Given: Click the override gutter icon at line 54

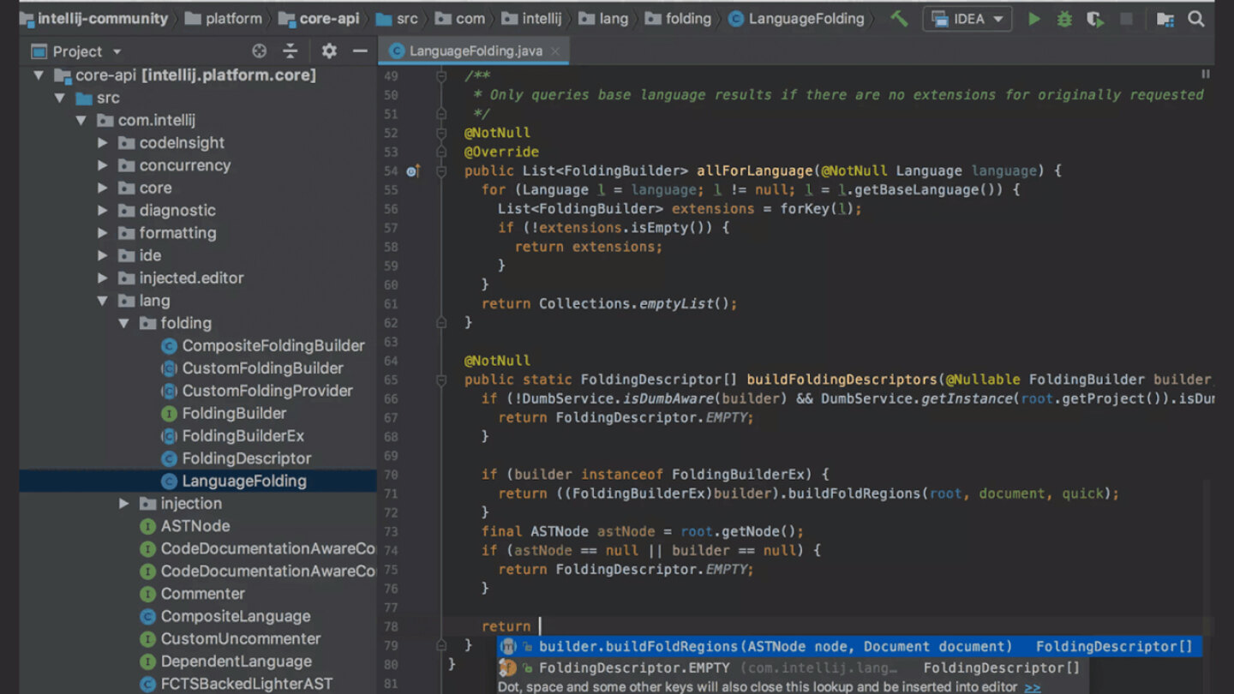Looking at the screenshot, I should (x=412, y=171).
